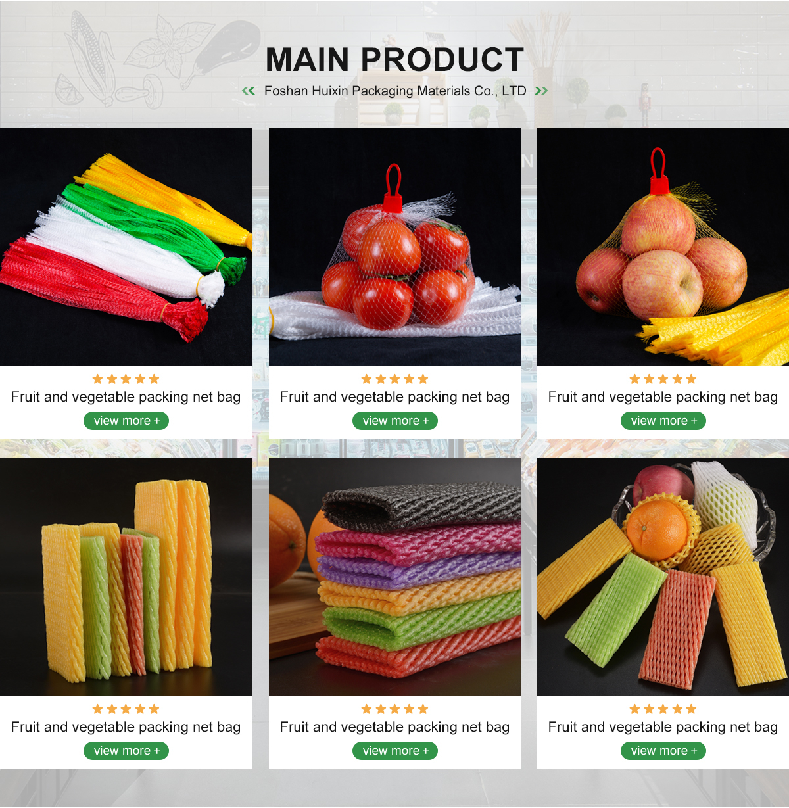The width and height of the screenshot is (789, 808).
Task: Open the apples in yellow net image
Action: coord(663,247)
